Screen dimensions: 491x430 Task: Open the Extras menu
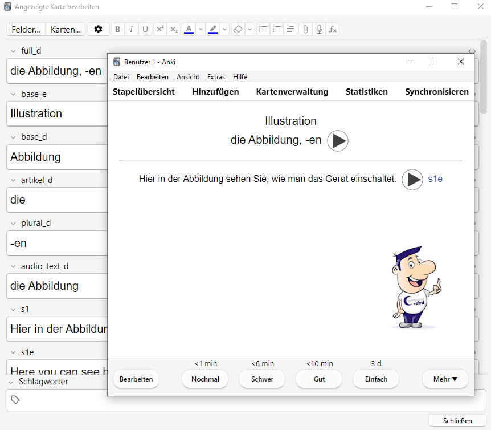(x=216, y=77)
